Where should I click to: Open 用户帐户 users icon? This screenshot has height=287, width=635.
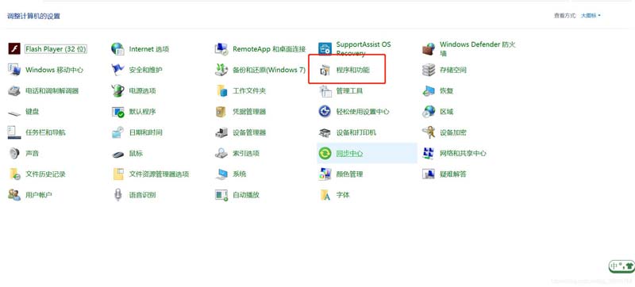tap(14, 195)
